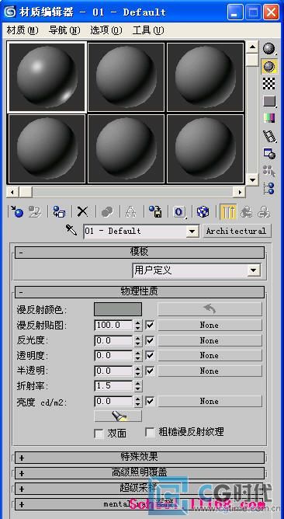The image size is (284, 519).
Task: Expand the 特殊效果 rollout
Action: point(140,457)
